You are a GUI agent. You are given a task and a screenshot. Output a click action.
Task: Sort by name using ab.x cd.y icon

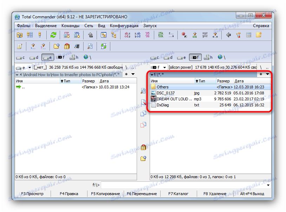coord(127,35)
